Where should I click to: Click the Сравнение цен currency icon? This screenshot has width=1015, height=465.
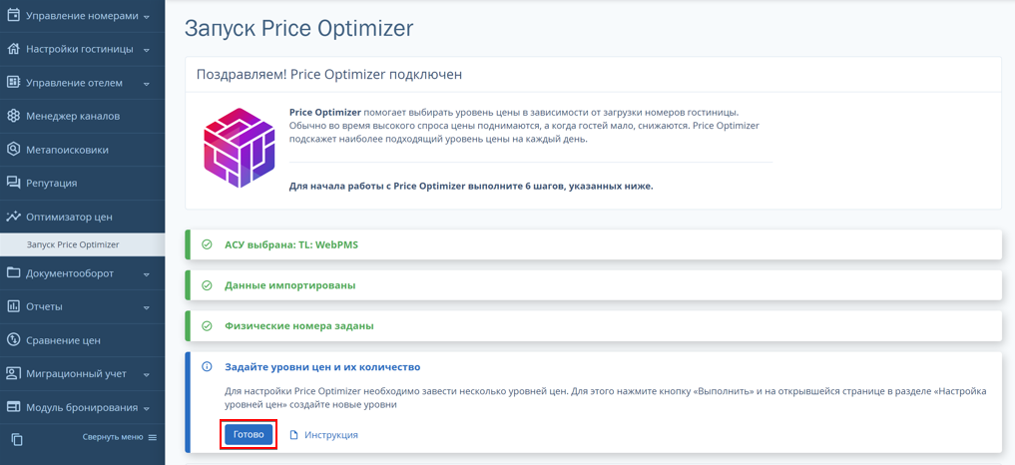click(13, 340)
